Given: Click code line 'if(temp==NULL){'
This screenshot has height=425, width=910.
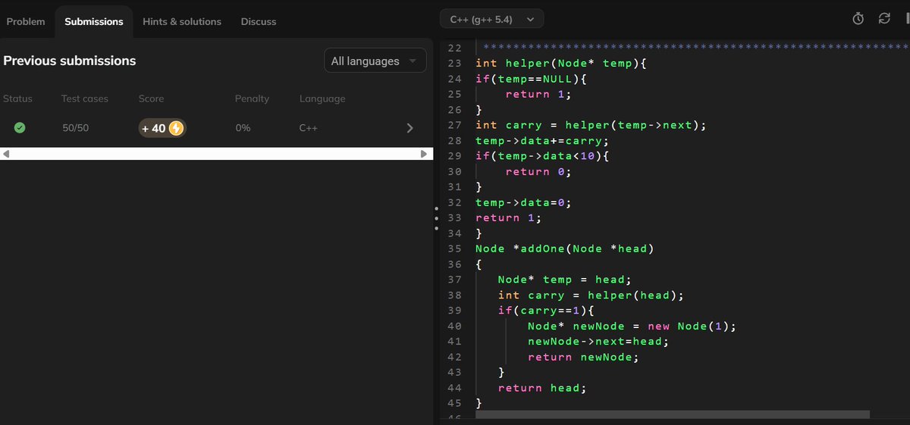Looking at the screenshot, I should click(531, 79).
